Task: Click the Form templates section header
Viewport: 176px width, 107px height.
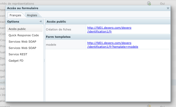Action: pyautogui.click(x=58, y=37)
